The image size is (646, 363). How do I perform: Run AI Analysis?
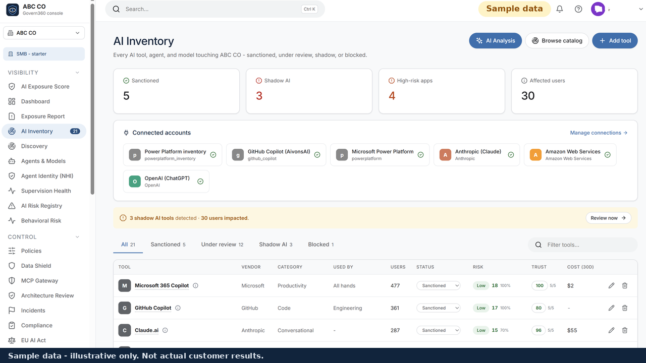(495, 41)
